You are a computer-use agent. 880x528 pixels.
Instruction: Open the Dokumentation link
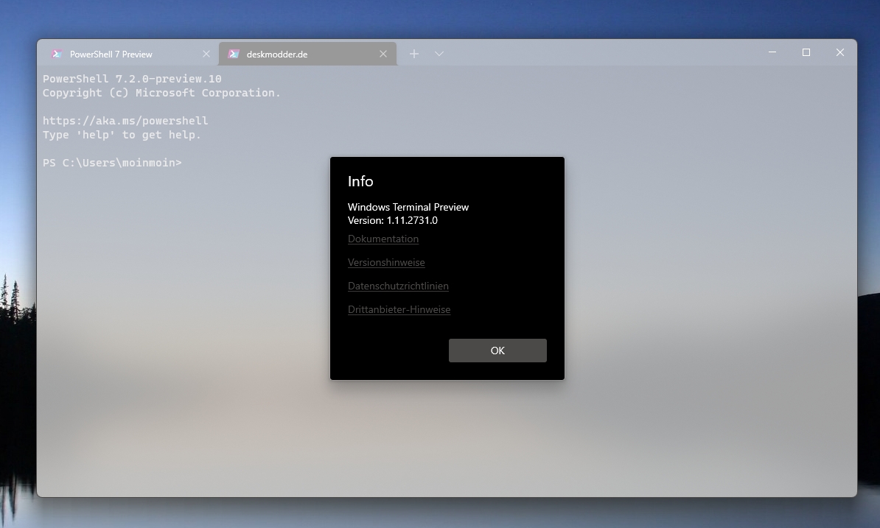click(x=383, y=239)
